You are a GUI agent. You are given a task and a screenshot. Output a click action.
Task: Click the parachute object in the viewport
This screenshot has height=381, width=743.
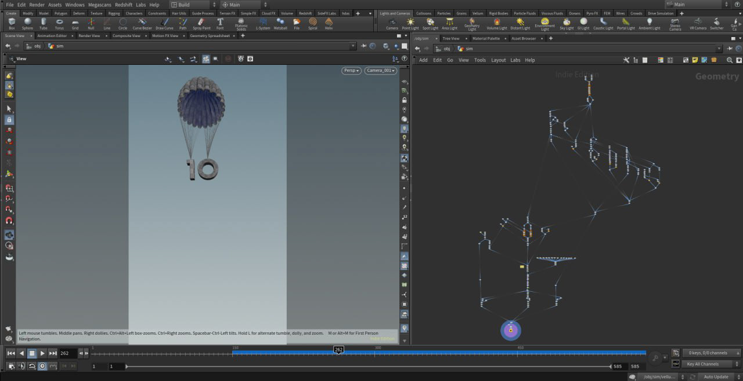coord(200,102)
